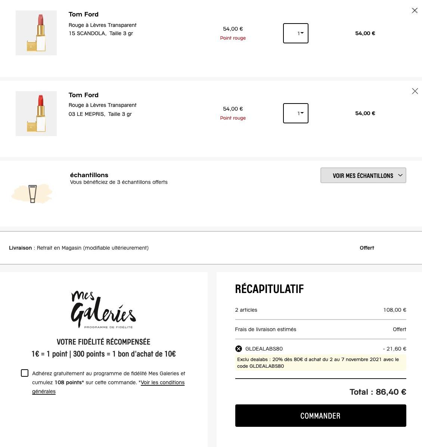Open the 15 SCANDOLA lipstick thumbnail

(x=36, y=33)
